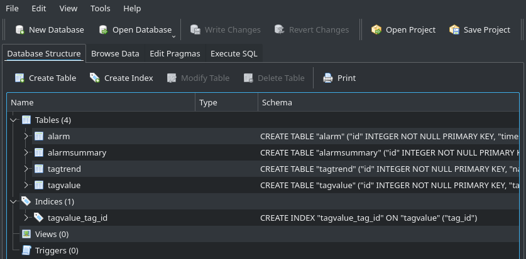
Task: Switch to the Edit Pragmas tab
Action: [x=175, y=53]
